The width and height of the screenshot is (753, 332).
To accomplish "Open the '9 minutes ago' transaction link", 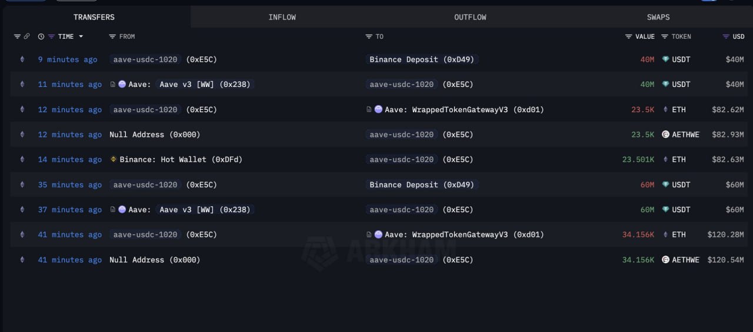I will [68, 59].
